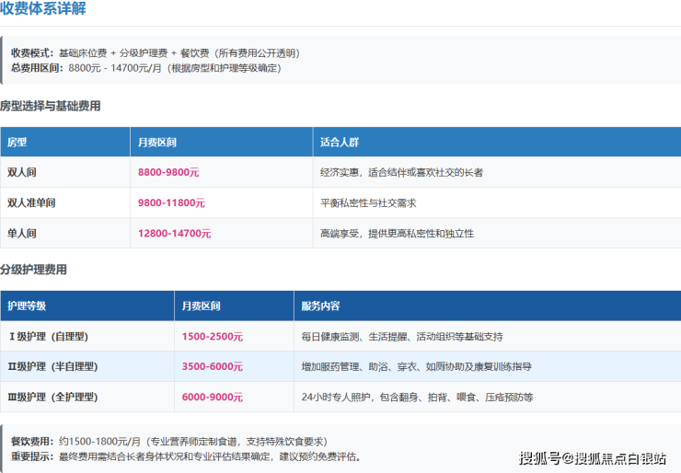Click the 服务内容 column header
The height and width of the screenshot is (473, 681).
point(320,306)
